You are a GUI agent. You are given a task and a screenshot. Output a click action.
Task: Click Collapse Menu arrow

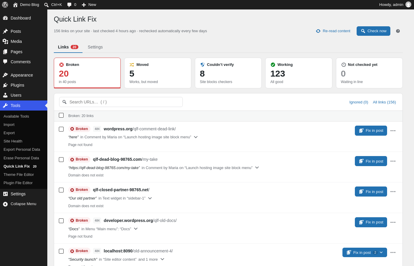coord(5,204)
